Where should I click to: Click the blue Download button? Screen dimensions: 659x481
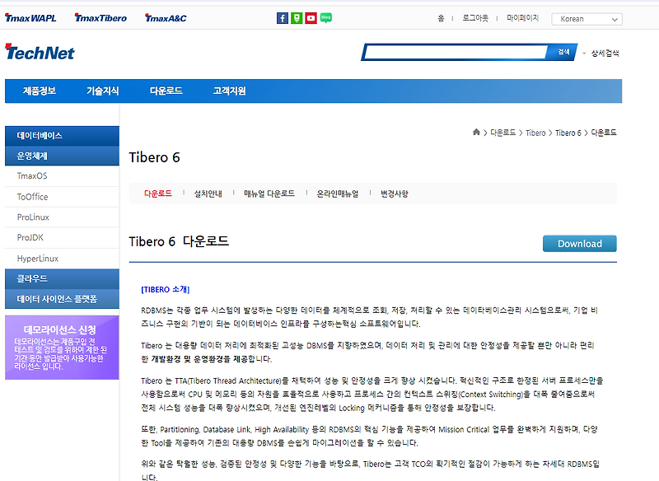tap(579, 244)
